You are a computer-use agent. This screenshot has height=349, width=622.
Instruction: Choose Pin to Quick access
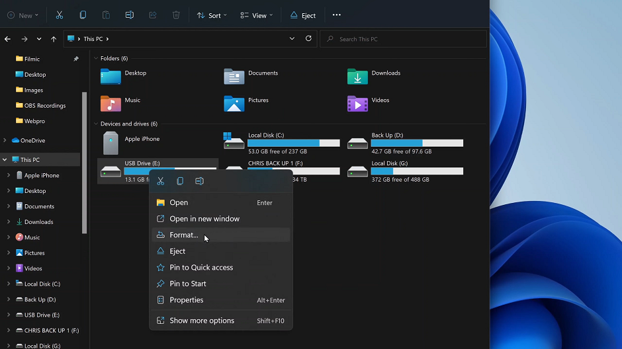tap(221, 268)
